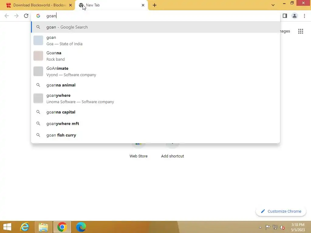Choose 'goan - Google Search' suggestion
This screenshot has height=233, width=311.
pos(155,27)
